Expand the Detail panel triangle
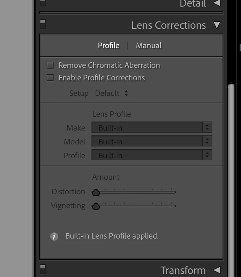This screenshot has height=277, width=241. (x=217, y=3)
